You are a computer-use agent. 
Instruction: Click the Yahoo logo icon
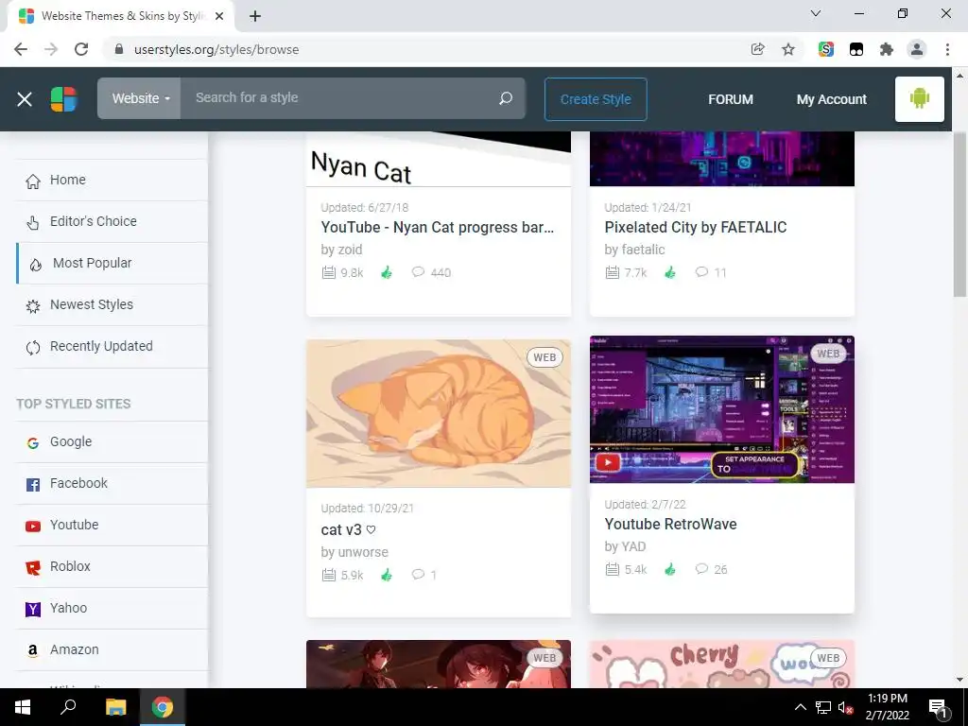click(x=33, y=610)
